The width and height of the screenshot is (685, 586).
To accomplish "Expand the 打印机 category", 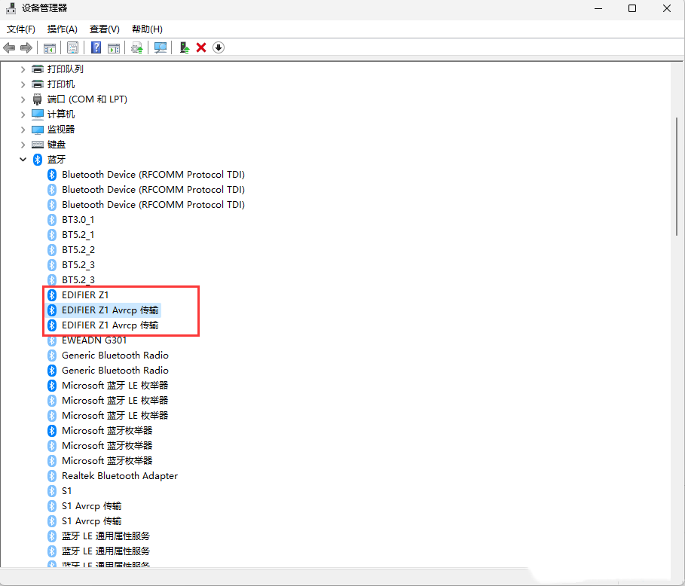I will coord(23,84).
